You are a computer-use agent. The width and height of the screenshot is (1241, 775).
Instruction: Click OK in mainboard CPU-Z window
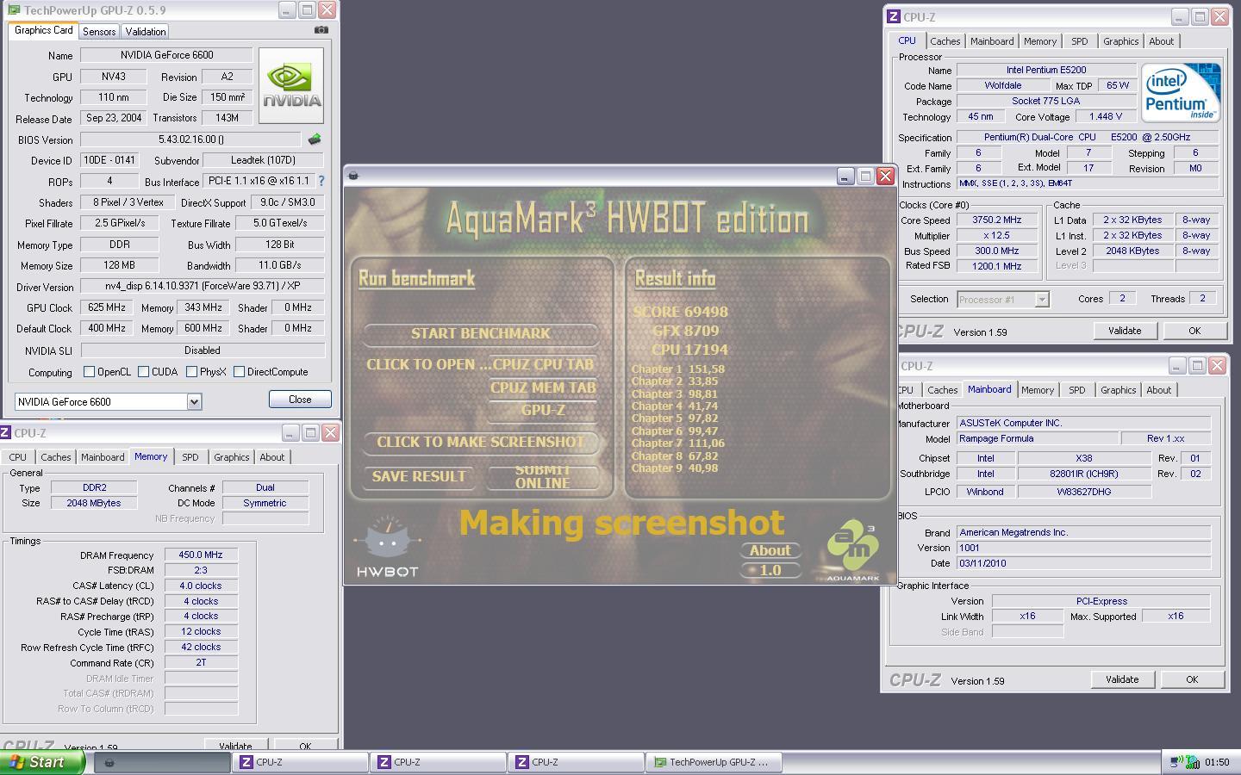1192,679
